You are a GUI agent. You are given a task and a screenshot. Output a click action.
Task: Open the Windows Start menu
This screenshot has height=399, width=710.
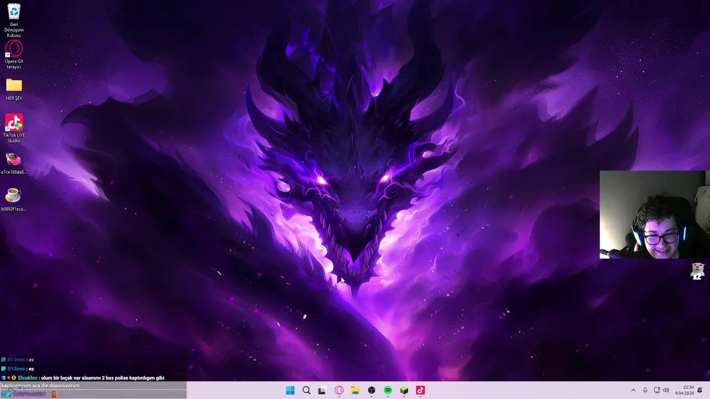tap(290, 390)
